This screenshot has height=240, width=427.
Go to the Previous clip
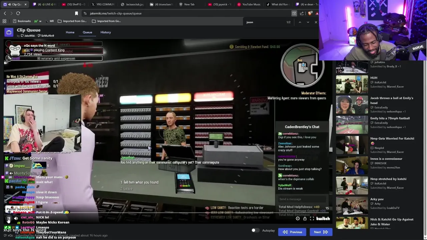[292, 232]
